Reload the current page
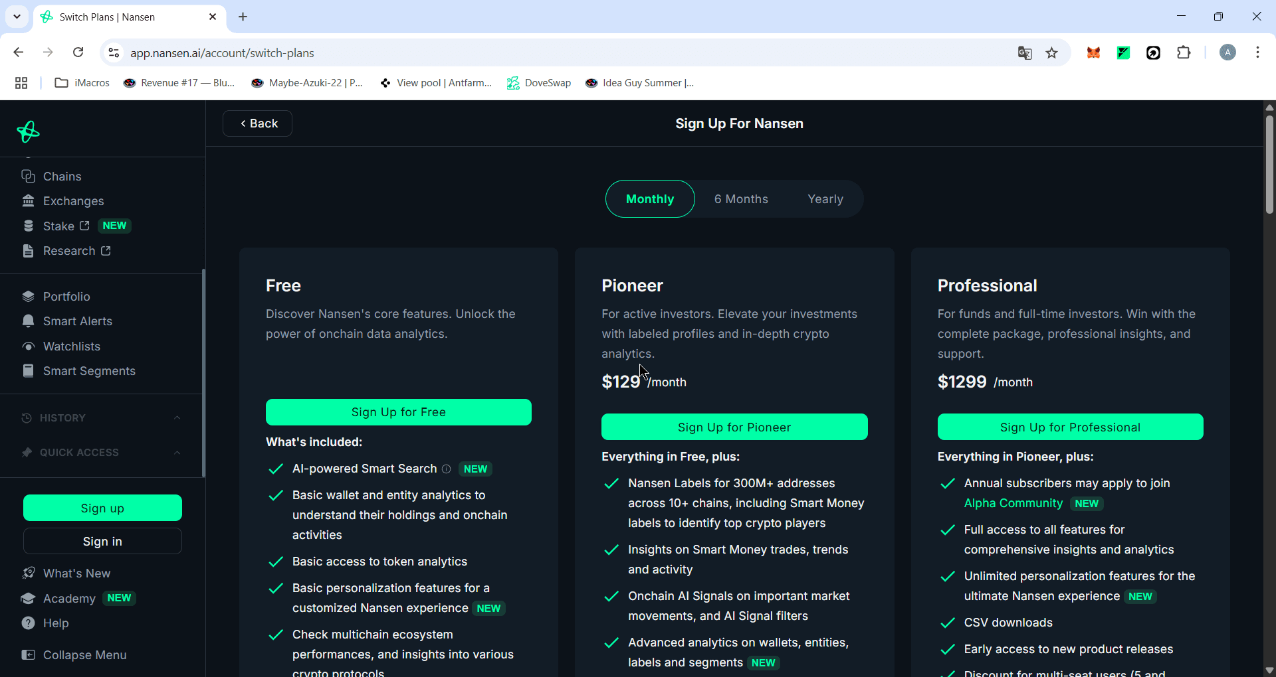Viewport: 1276px width, 677px height. 78,52
